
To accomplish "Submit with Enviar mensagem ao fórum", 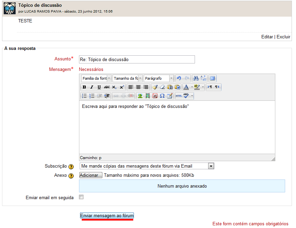I will [x=107, y=215].
